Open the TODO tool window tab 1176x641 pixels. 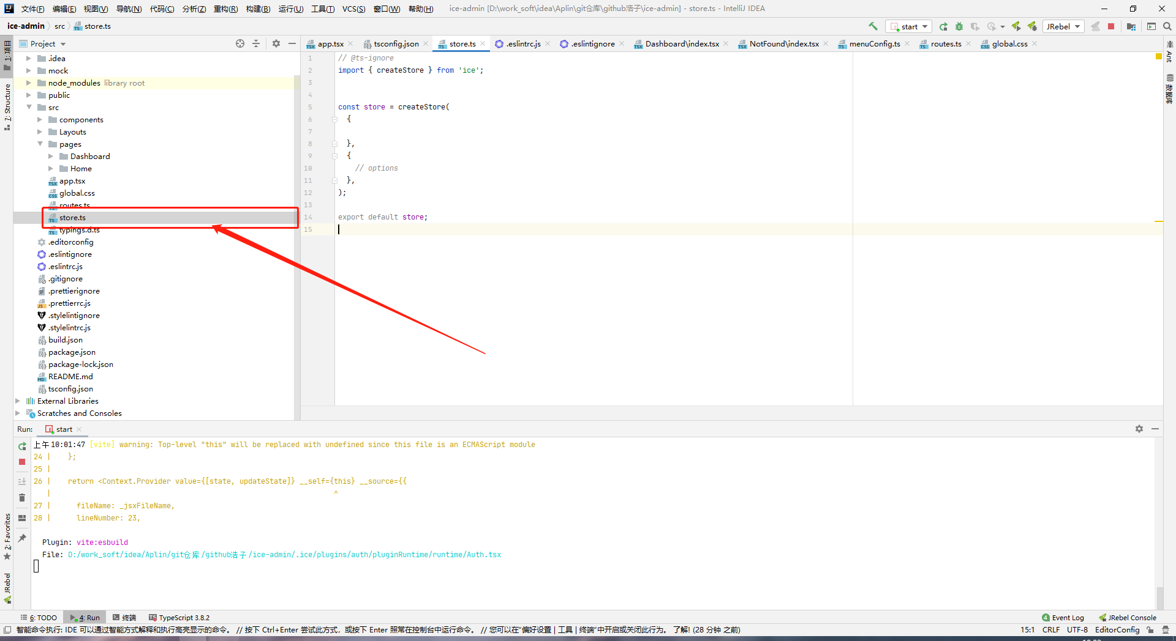[39, 618]
